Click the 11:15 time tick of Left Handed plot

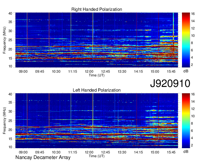coord(73,152)
